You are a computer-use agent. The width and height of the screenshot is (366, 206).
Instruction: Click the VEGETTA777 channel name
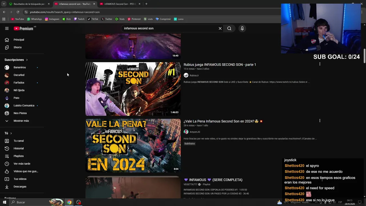191,185
